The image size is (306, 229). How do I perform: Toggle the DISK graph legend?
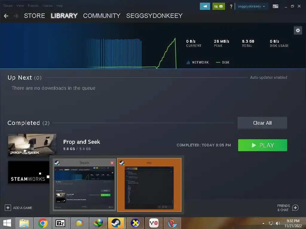[x=223, y=62]
